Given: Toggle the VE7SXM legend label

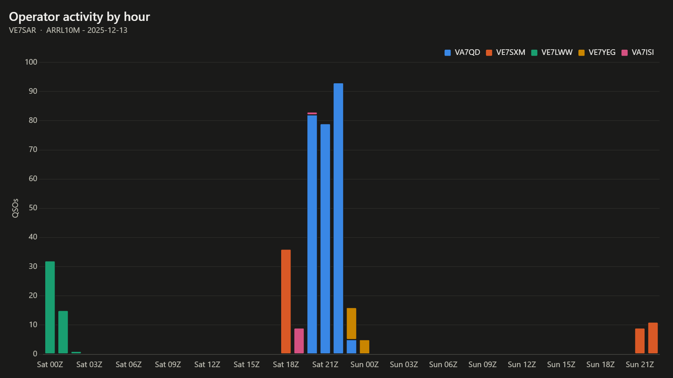Looking at the screenshot, I should pyautogui.click(x=511, y=53).
